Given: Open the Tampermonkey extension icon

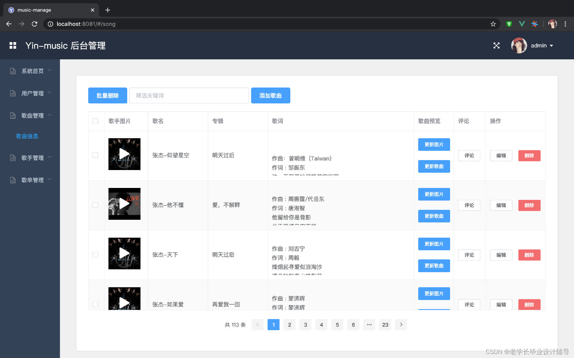Looking at the screenshot, I should click(x=509, y=24).
